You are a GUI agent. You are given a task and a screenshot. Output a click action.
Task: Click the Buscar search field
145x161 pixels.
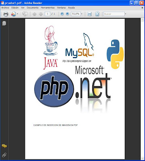114,14
